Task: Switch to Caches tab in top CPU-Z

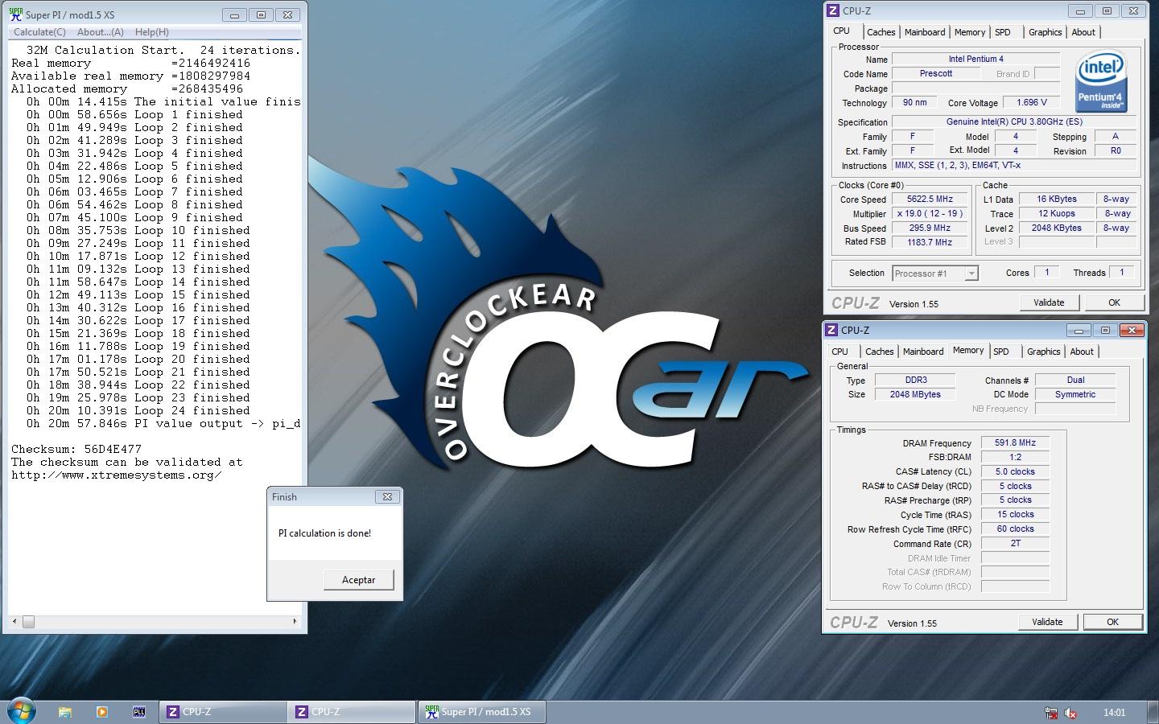Action: click(x=881, y=32)
